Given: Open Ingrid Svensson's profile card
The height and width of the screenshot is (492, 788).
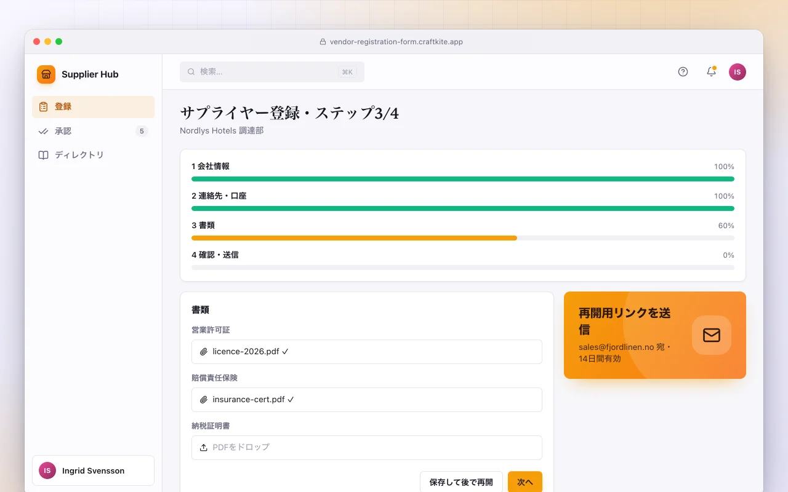Looking at the screenshot, I should tap(93, 470).
